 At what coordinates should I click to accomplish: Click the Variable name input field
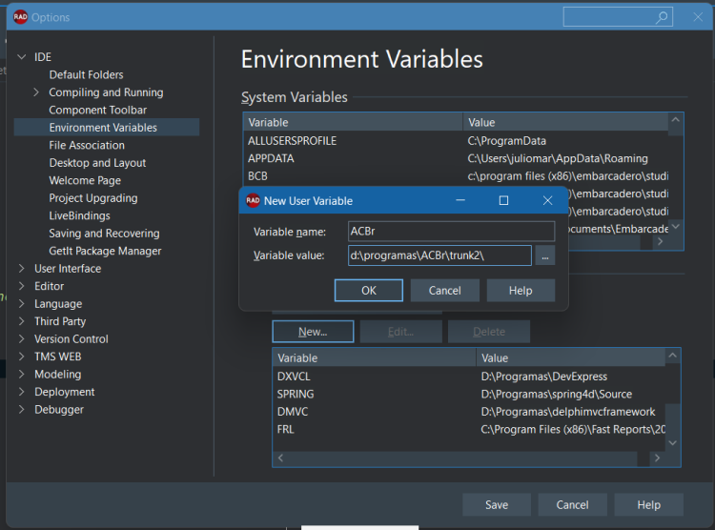[452, 232]
